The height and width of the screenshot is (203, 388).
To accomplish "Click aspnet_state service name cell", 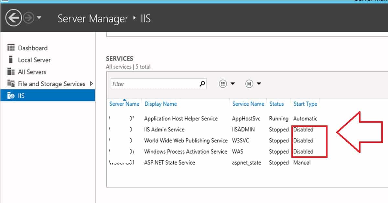I will tap(246, 162).
